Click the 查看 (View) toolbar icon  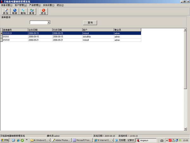pos(32,11)
